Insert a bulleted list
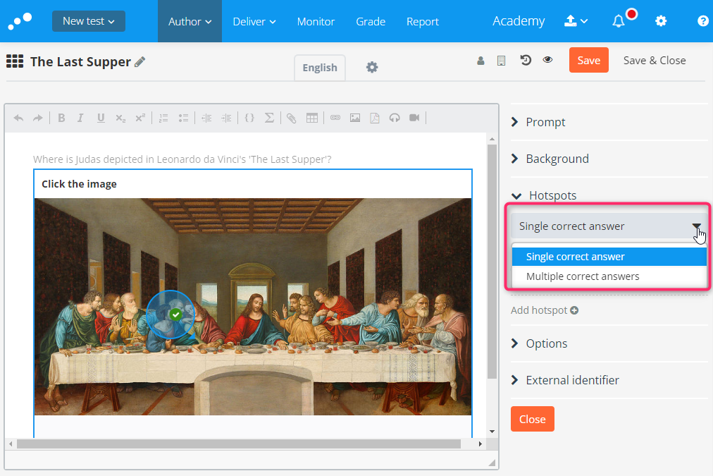Image resolution: width=713 pixels, height=476 pixels. (183, 118)
